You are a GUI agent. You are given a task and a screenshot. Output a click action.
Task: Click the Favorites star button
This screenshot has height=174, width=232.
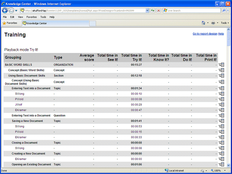(x=10, y=23)
